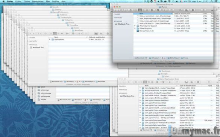Expand the iPhone Carrier Support folder

click(x=135, y=26)
